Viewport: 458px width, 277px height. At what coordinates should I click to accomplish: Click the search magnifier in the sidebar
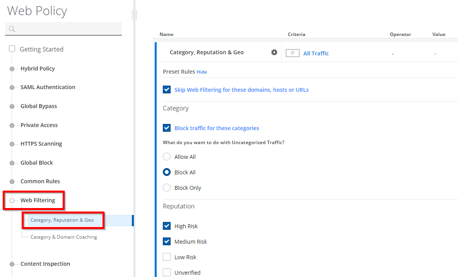(12, 29)
